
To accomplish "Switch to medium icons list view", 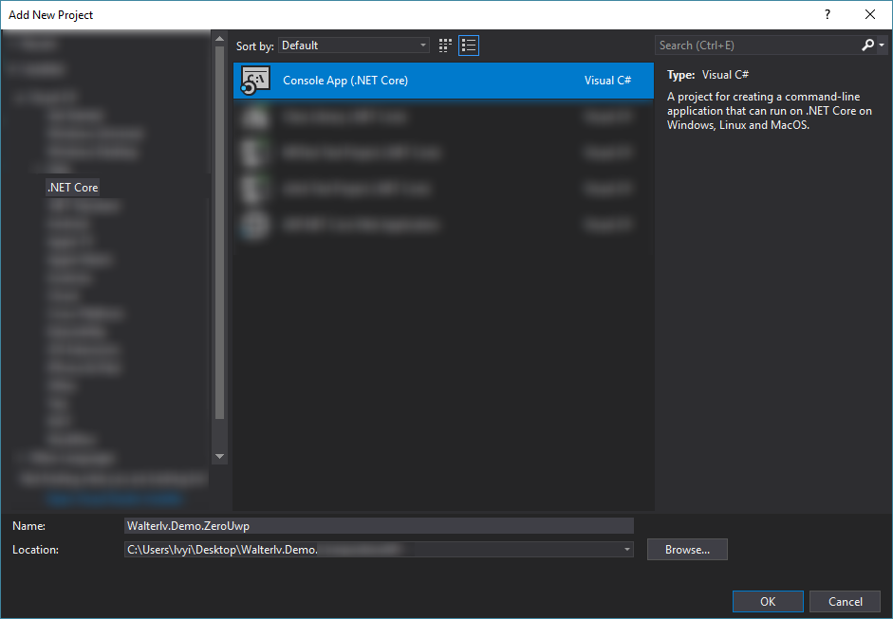I will click(469, 46).
